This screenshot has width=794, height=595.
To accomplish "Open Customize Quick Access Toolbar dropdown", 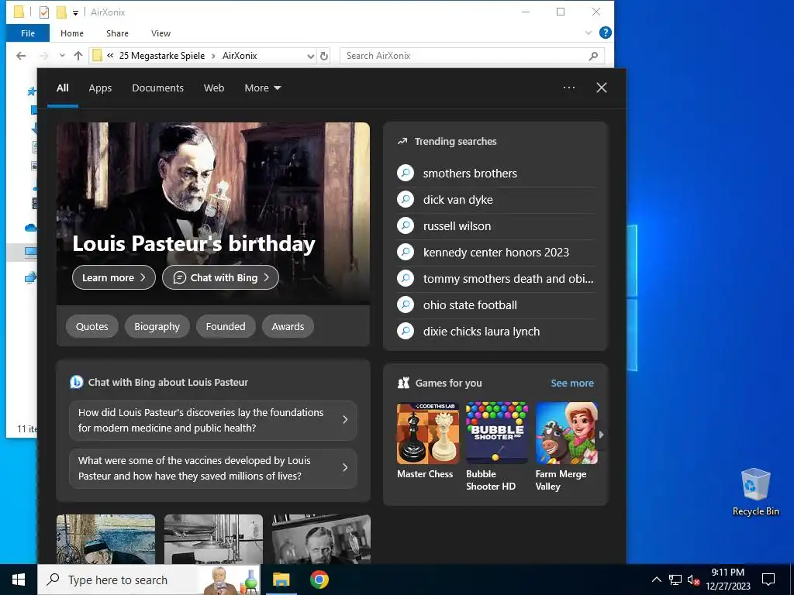I will pos(75,12).
